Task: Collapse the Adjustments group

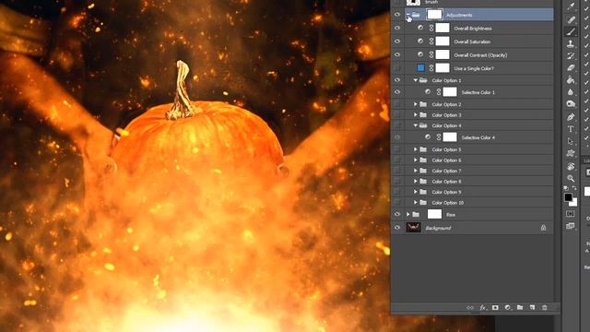Action: 408,15
